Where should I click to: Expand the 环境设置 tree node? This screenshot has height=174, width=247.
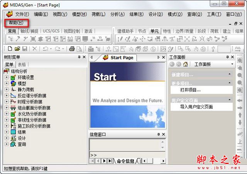pyautogui.click(x=7, y=77)
